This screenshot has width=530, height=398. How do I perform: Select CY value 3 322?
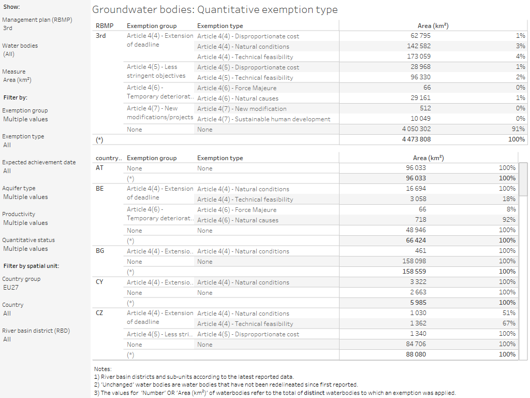pos(418,282)
